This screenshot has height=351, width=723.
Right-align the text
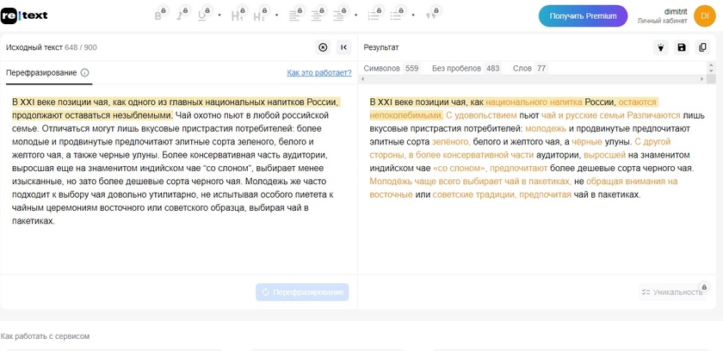339,15
